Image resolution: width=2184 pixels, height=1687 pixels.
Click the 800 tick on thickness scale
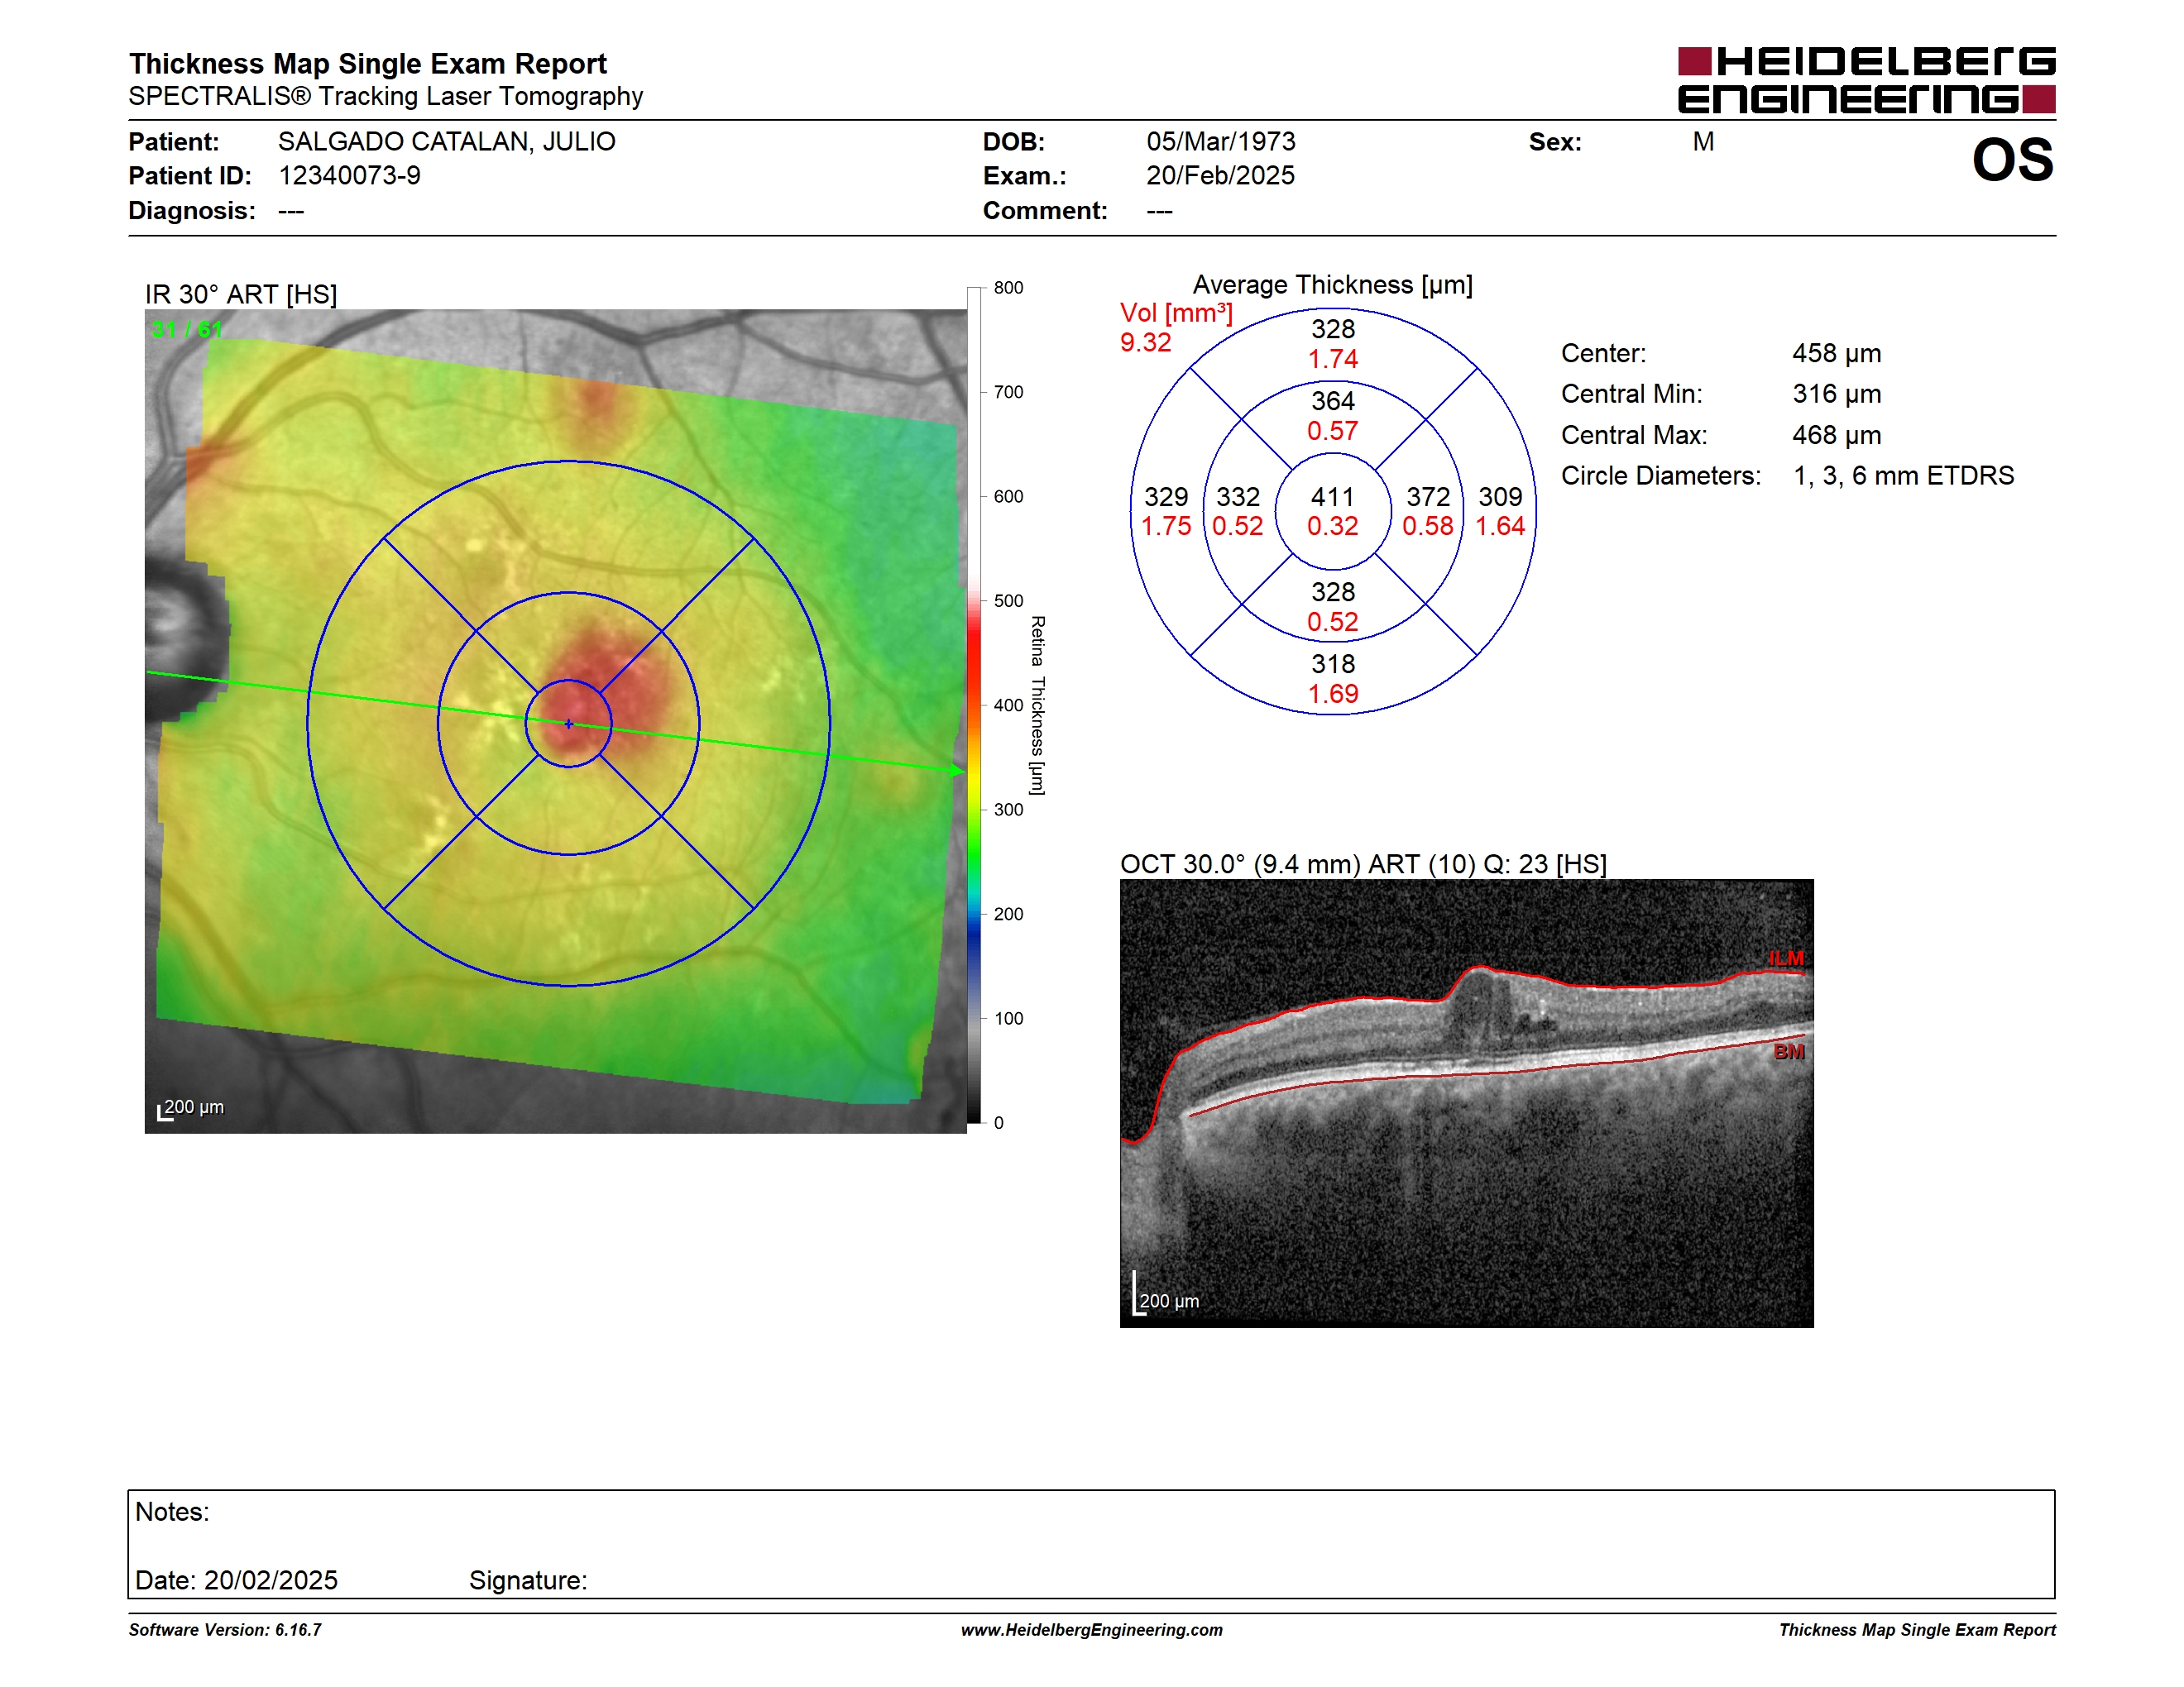point(1008,288)
